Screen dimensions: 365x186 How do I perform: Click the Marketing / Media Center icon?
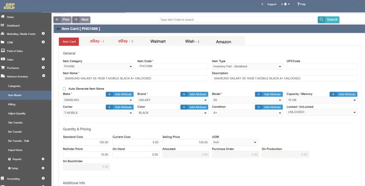(2, 34)
